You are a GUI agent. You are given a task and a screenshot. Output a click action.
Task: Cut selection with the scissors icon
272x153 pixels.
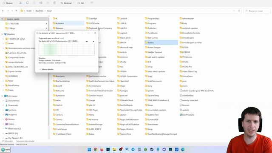(20, 3)
